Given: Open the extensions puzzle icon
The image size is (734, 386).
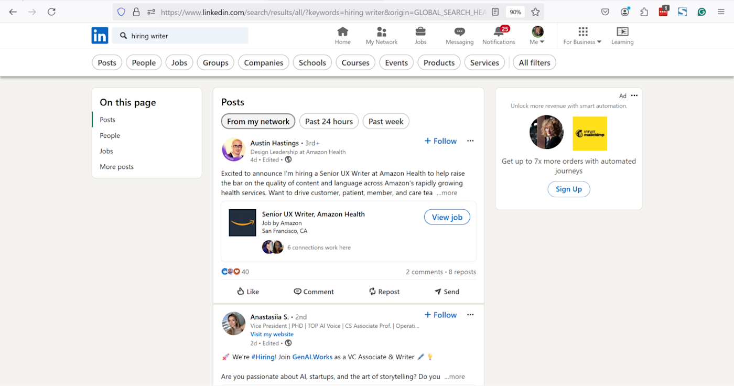Looking at the screenshot, I should click(644, 12).
